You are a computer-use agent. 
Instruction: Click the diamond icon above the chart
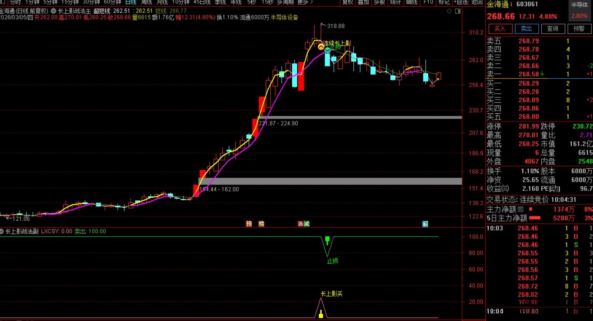tap(449, 11)
